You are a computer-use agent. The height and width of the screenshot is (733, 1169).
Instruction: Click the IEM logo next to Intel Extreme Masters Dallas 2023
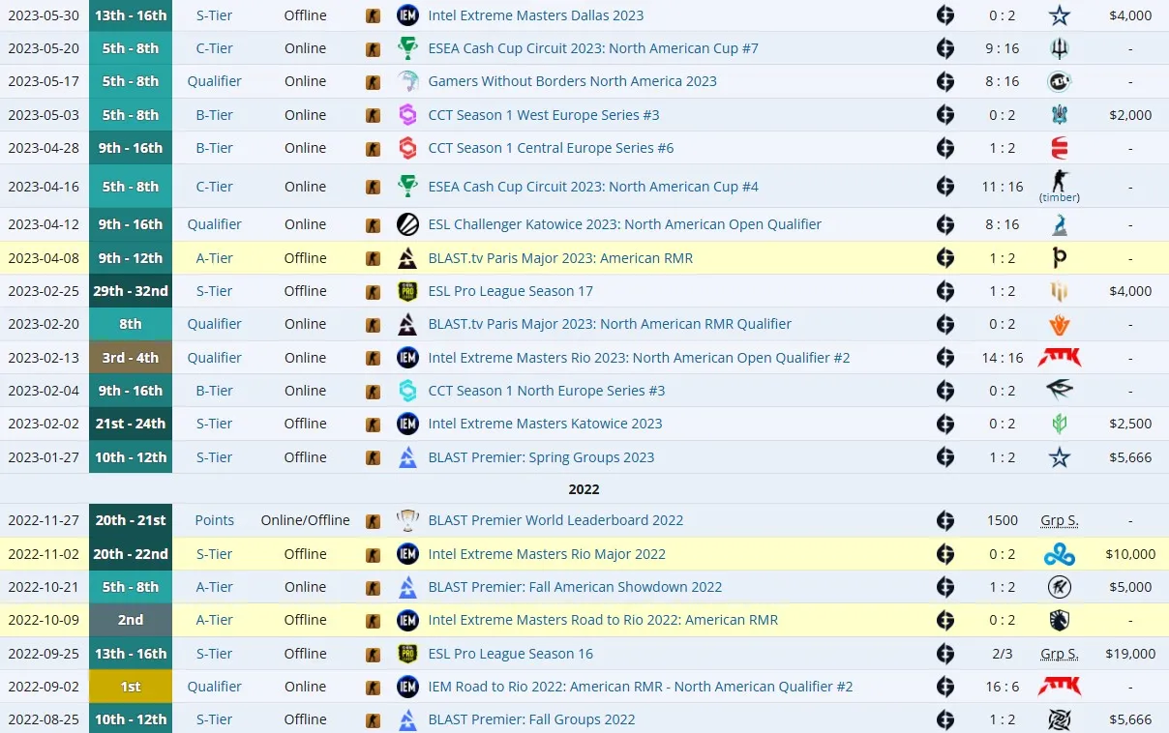click(408, 15)
